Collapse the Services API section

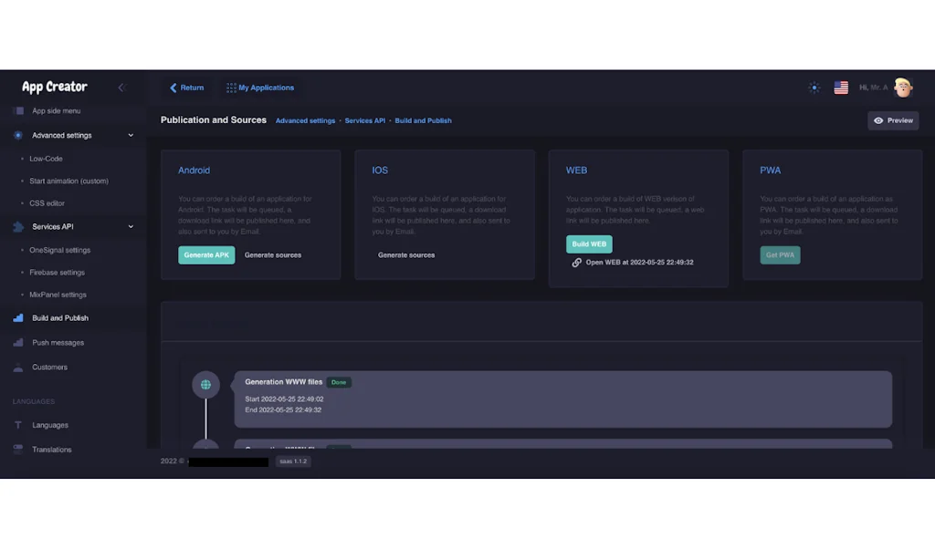pos(131,227)
